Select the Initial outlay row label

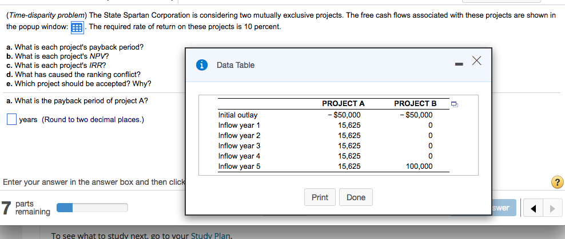(238, 115)
